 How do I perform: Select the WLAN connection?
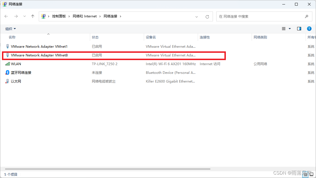coord(16,64)
